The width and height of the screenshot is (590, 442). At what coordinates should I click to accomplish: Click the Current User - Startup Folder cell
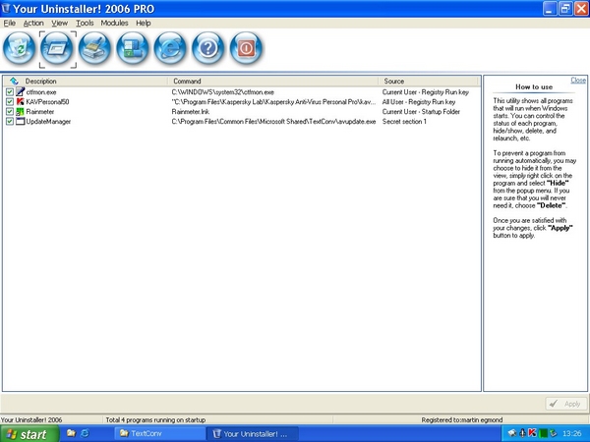tap(421, 112)
